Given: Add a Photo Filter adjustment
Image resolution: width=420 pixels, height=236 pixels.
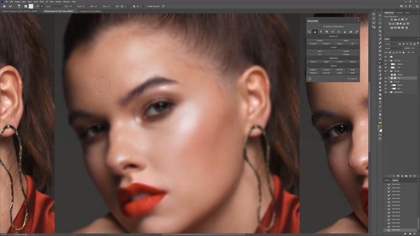Looking at the screenshot, I should 401,24.
